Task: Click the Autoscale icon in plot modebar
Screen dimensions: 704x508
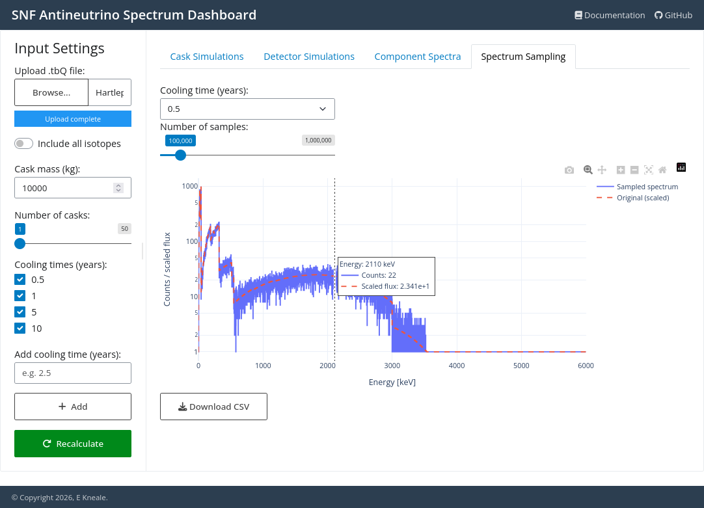Action: [x=648, y=170]
